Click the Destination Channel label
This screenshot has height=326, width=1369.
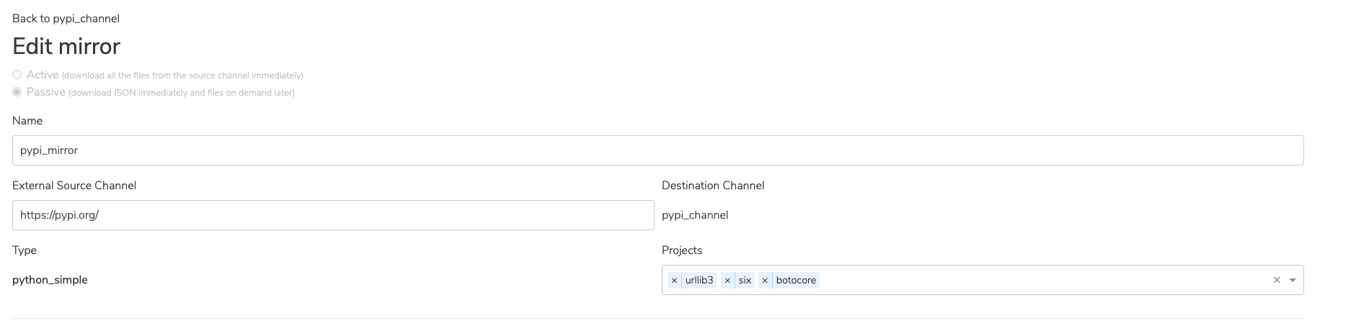713,186
